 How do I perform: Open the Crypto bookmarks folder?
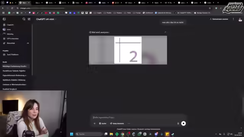coord(98,13)
